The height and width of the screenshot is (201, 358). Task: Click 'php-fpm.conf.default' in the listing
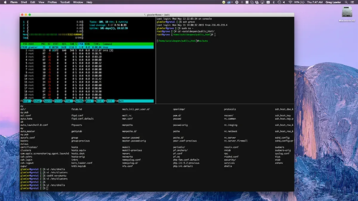(186, 160)
